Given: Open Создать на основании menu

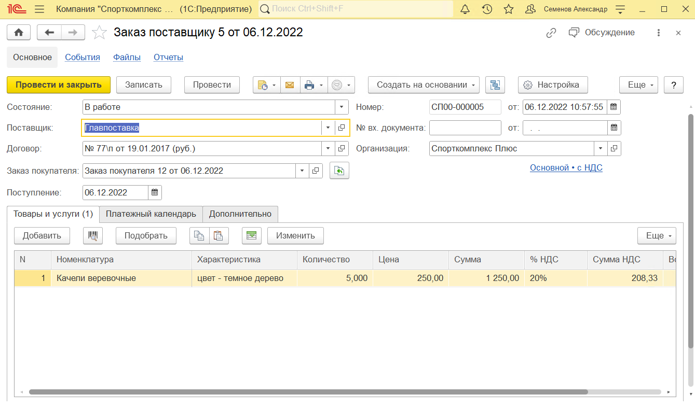Looking at the screenshot, I should point(424,85).
